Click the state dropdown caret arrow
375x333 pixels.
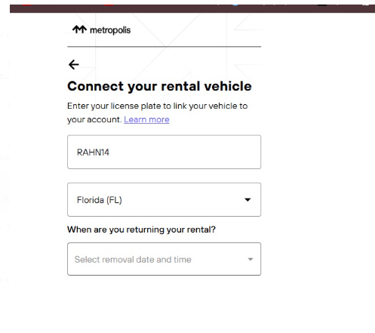click(x=247, y=199)
